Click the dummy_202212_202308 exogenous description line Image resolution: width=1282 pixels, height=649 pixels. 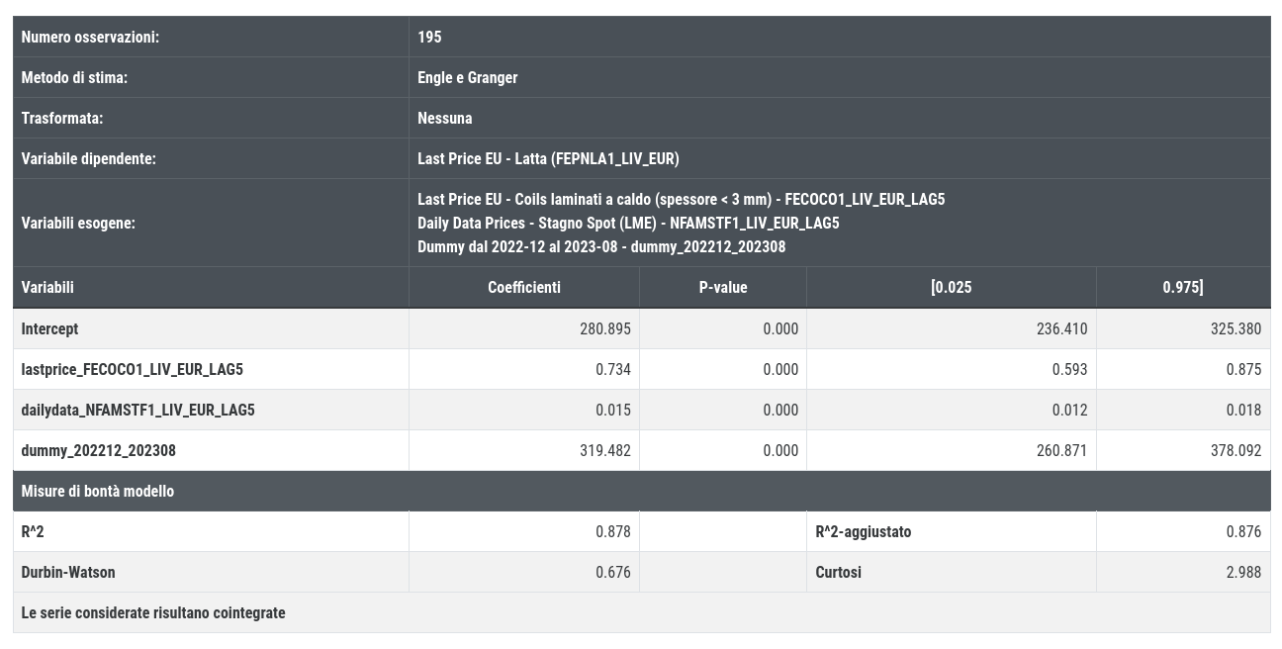tap(601, 246)
